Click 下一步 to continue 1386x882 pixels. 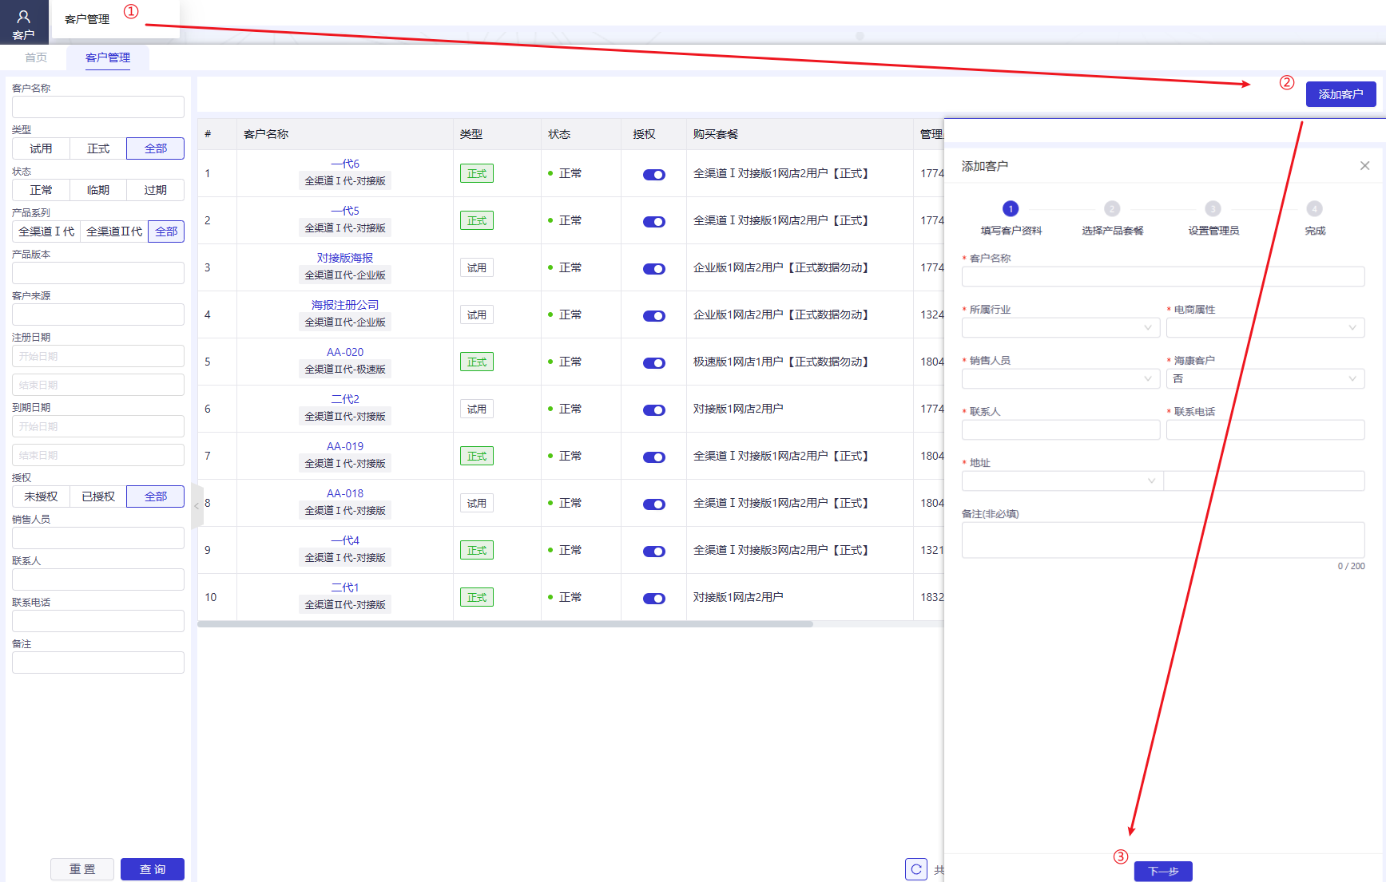1163,871
